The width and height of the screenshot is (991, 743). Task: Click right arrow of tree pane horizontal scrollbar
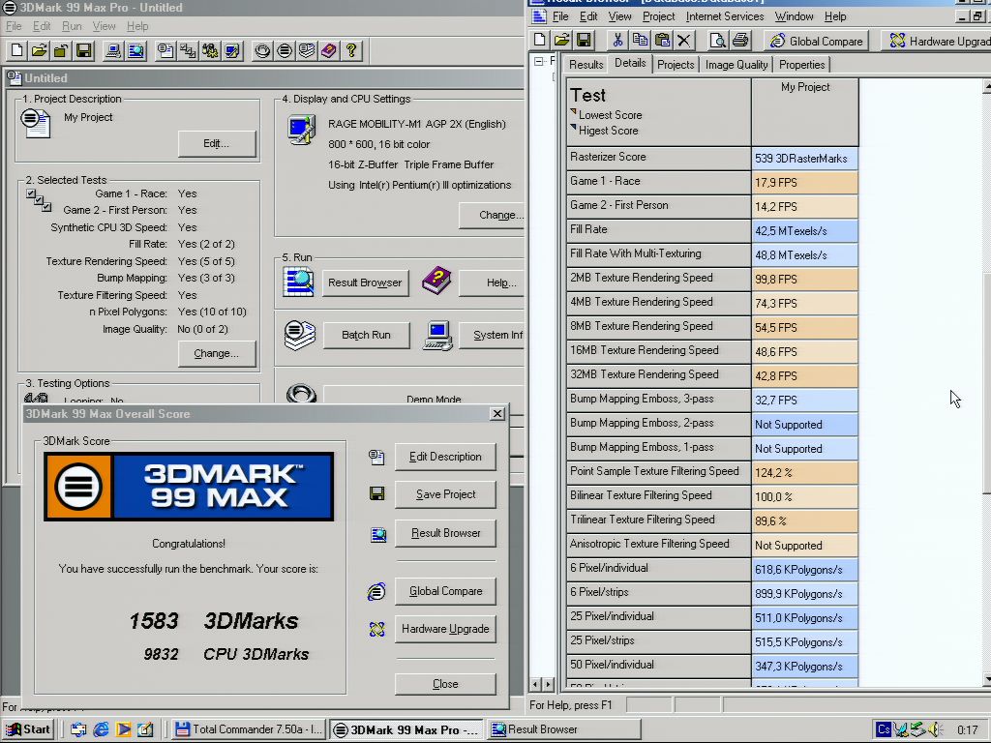[548, 684]
